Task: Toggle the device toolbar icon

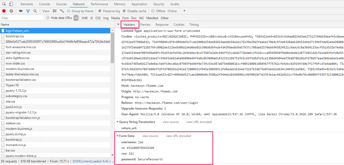Action: point(11,4)
